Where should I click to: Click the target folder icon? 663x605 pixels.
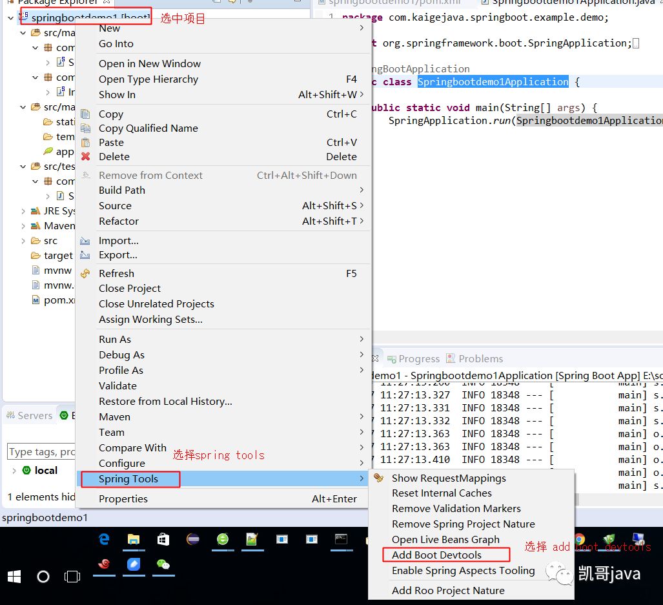(36, 255)
